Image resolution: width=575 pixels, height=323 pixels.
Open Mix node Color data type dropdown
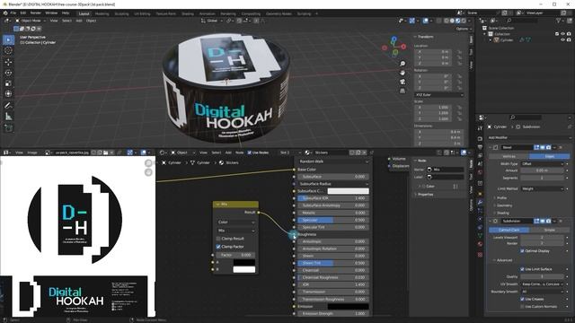[235, 223]
